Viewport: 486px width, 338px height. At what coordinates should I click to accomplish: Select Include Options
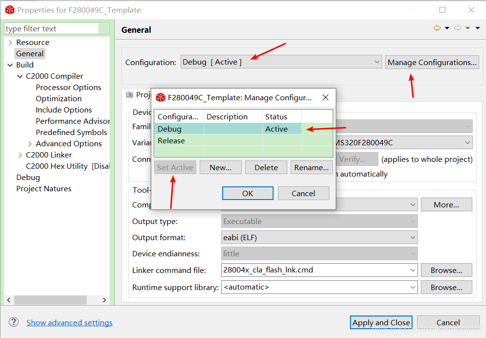coord(64,110)
